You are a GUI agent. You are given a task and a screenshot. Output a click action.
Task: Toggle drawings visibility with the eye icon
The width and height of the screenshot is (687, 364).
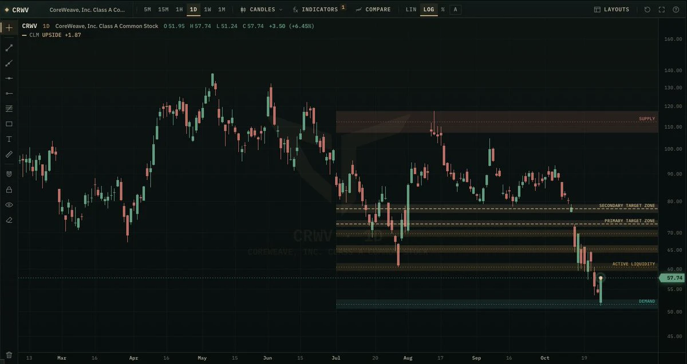pos(9,205)
